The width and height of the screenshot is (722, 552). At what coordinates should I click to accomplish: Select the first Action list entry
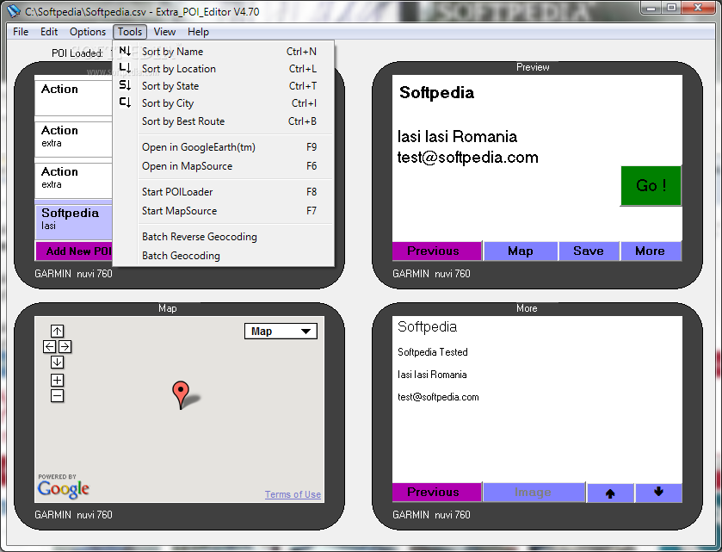point(74,98)
